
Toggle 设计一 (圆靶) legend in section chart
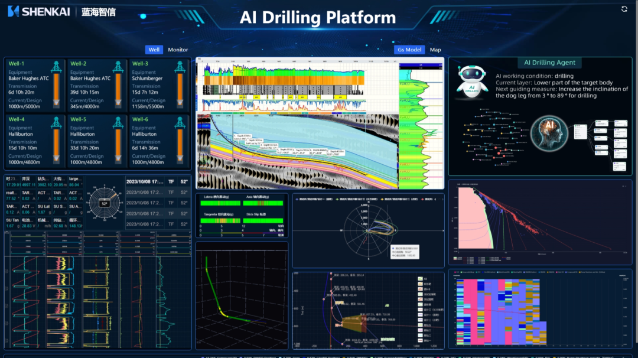click(429, 315)
